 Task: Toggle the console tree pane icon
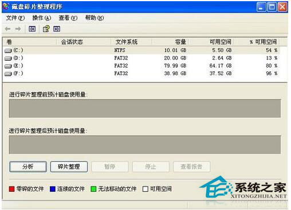tap(32, 29)
